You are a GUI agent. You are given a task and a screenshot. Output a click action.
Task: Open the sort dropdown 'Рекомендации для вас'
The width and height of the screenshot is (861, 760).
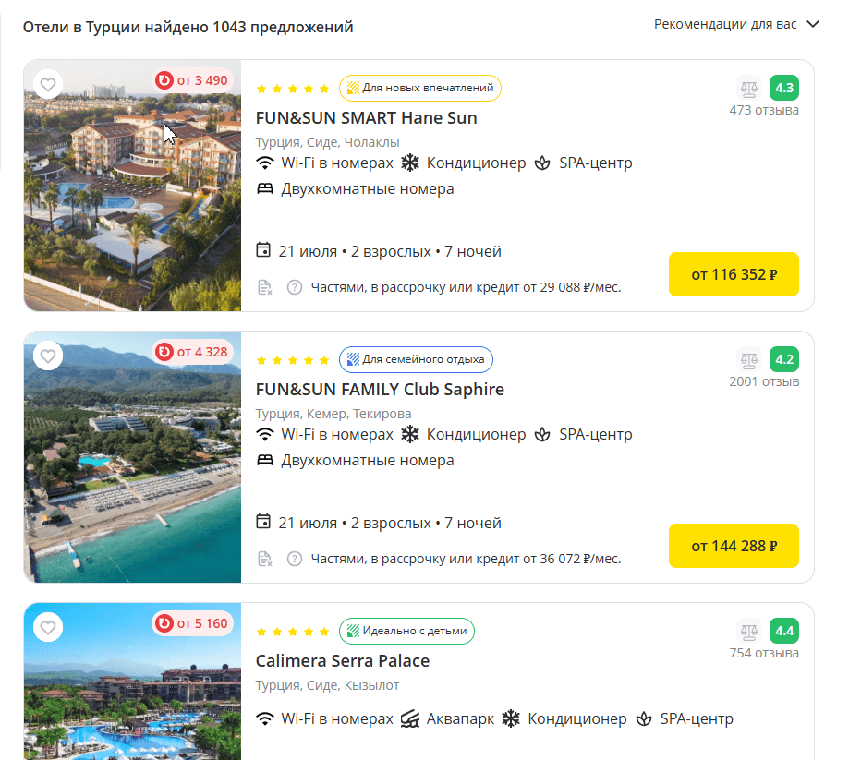736,24
